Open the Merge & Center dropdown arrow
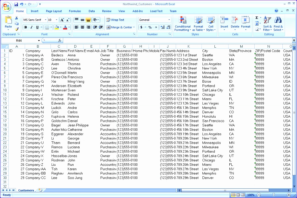Viewport: 297px width, 198px height. (x=134, y=27)
